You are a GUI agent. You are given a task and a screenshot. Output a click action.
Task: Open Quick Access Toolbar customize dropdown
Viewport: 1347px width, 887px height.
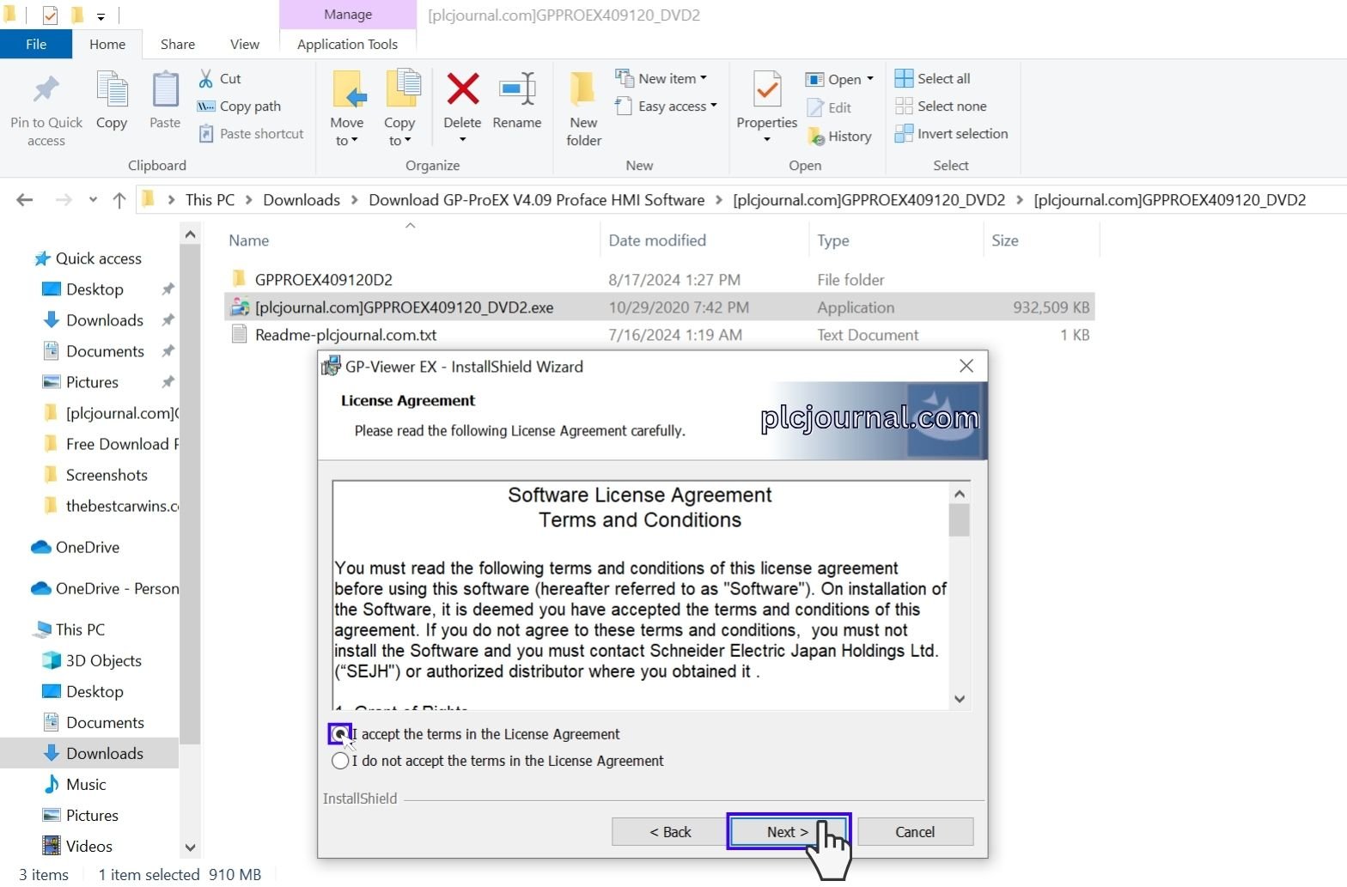[101, 15]
